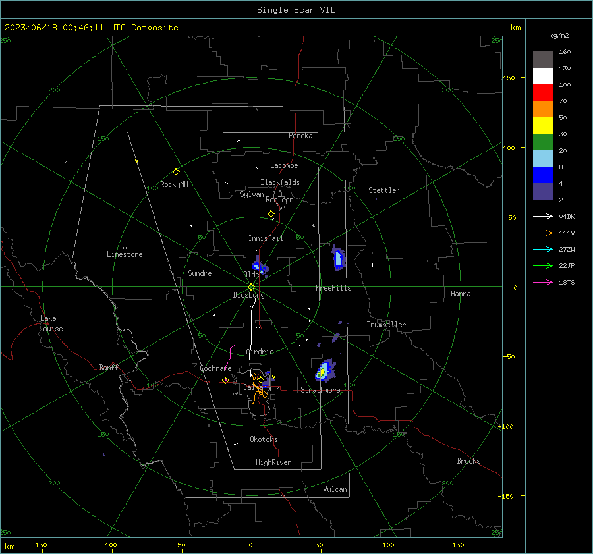Screen dimensions: 593x554
Task: Select the orange 50-70 color swatch
Action: (x=543, y=109)
